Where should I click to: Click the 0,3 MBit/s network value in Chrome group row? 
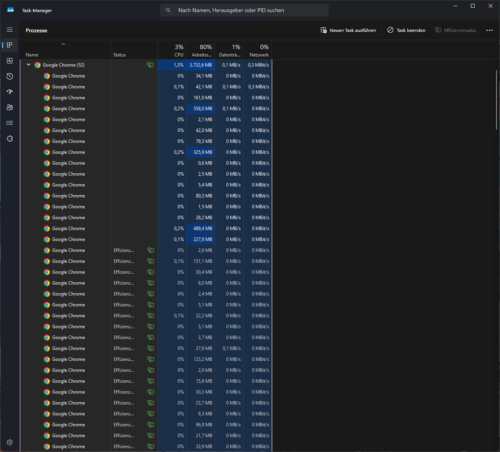click(x=258, y=65)
